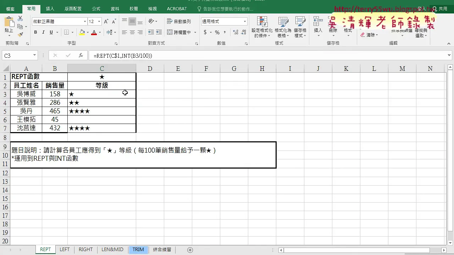Toggle middle vertical alignment

click(x=132, y=21)
